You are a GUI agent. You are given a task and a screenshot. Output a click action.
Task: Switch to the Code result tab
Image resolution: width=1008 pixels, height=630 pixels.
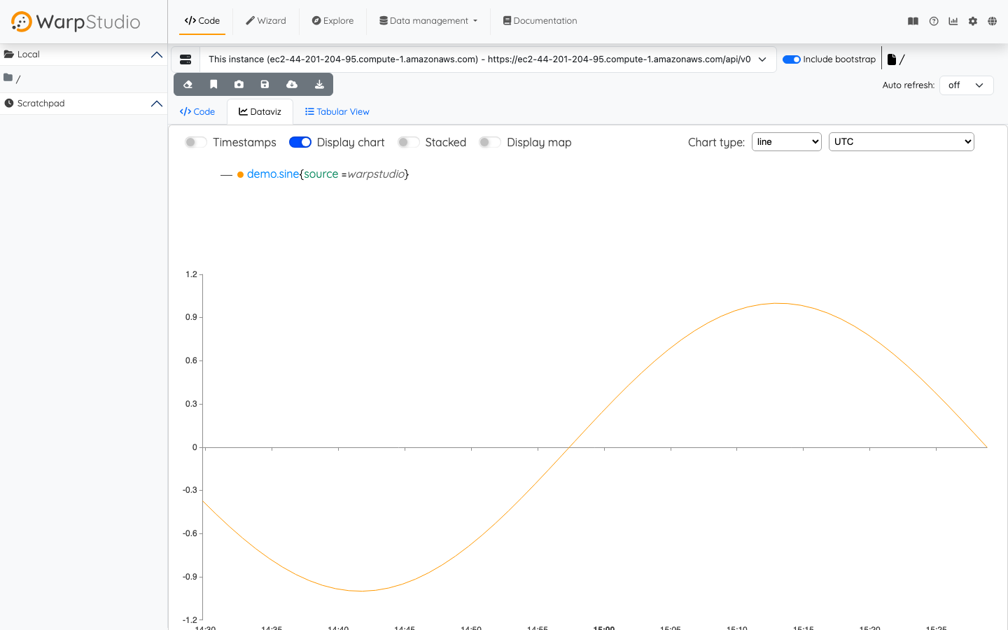click(197, 112)
